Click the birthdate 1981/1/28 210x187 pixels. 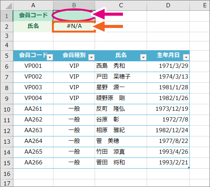[x=174, y=87]
